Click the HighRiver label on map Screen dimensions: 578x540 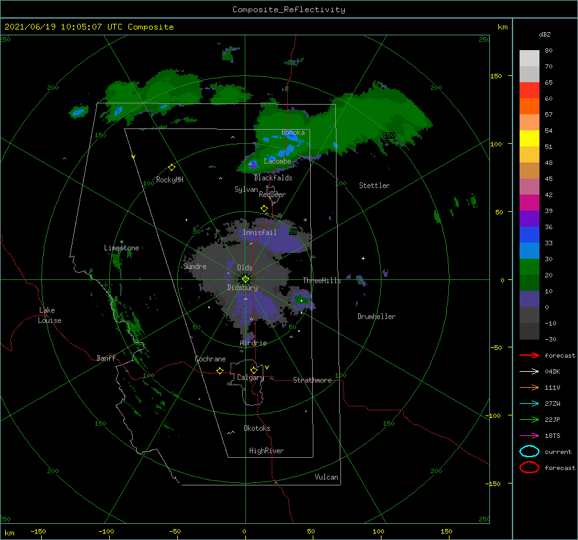pos(267,451)
